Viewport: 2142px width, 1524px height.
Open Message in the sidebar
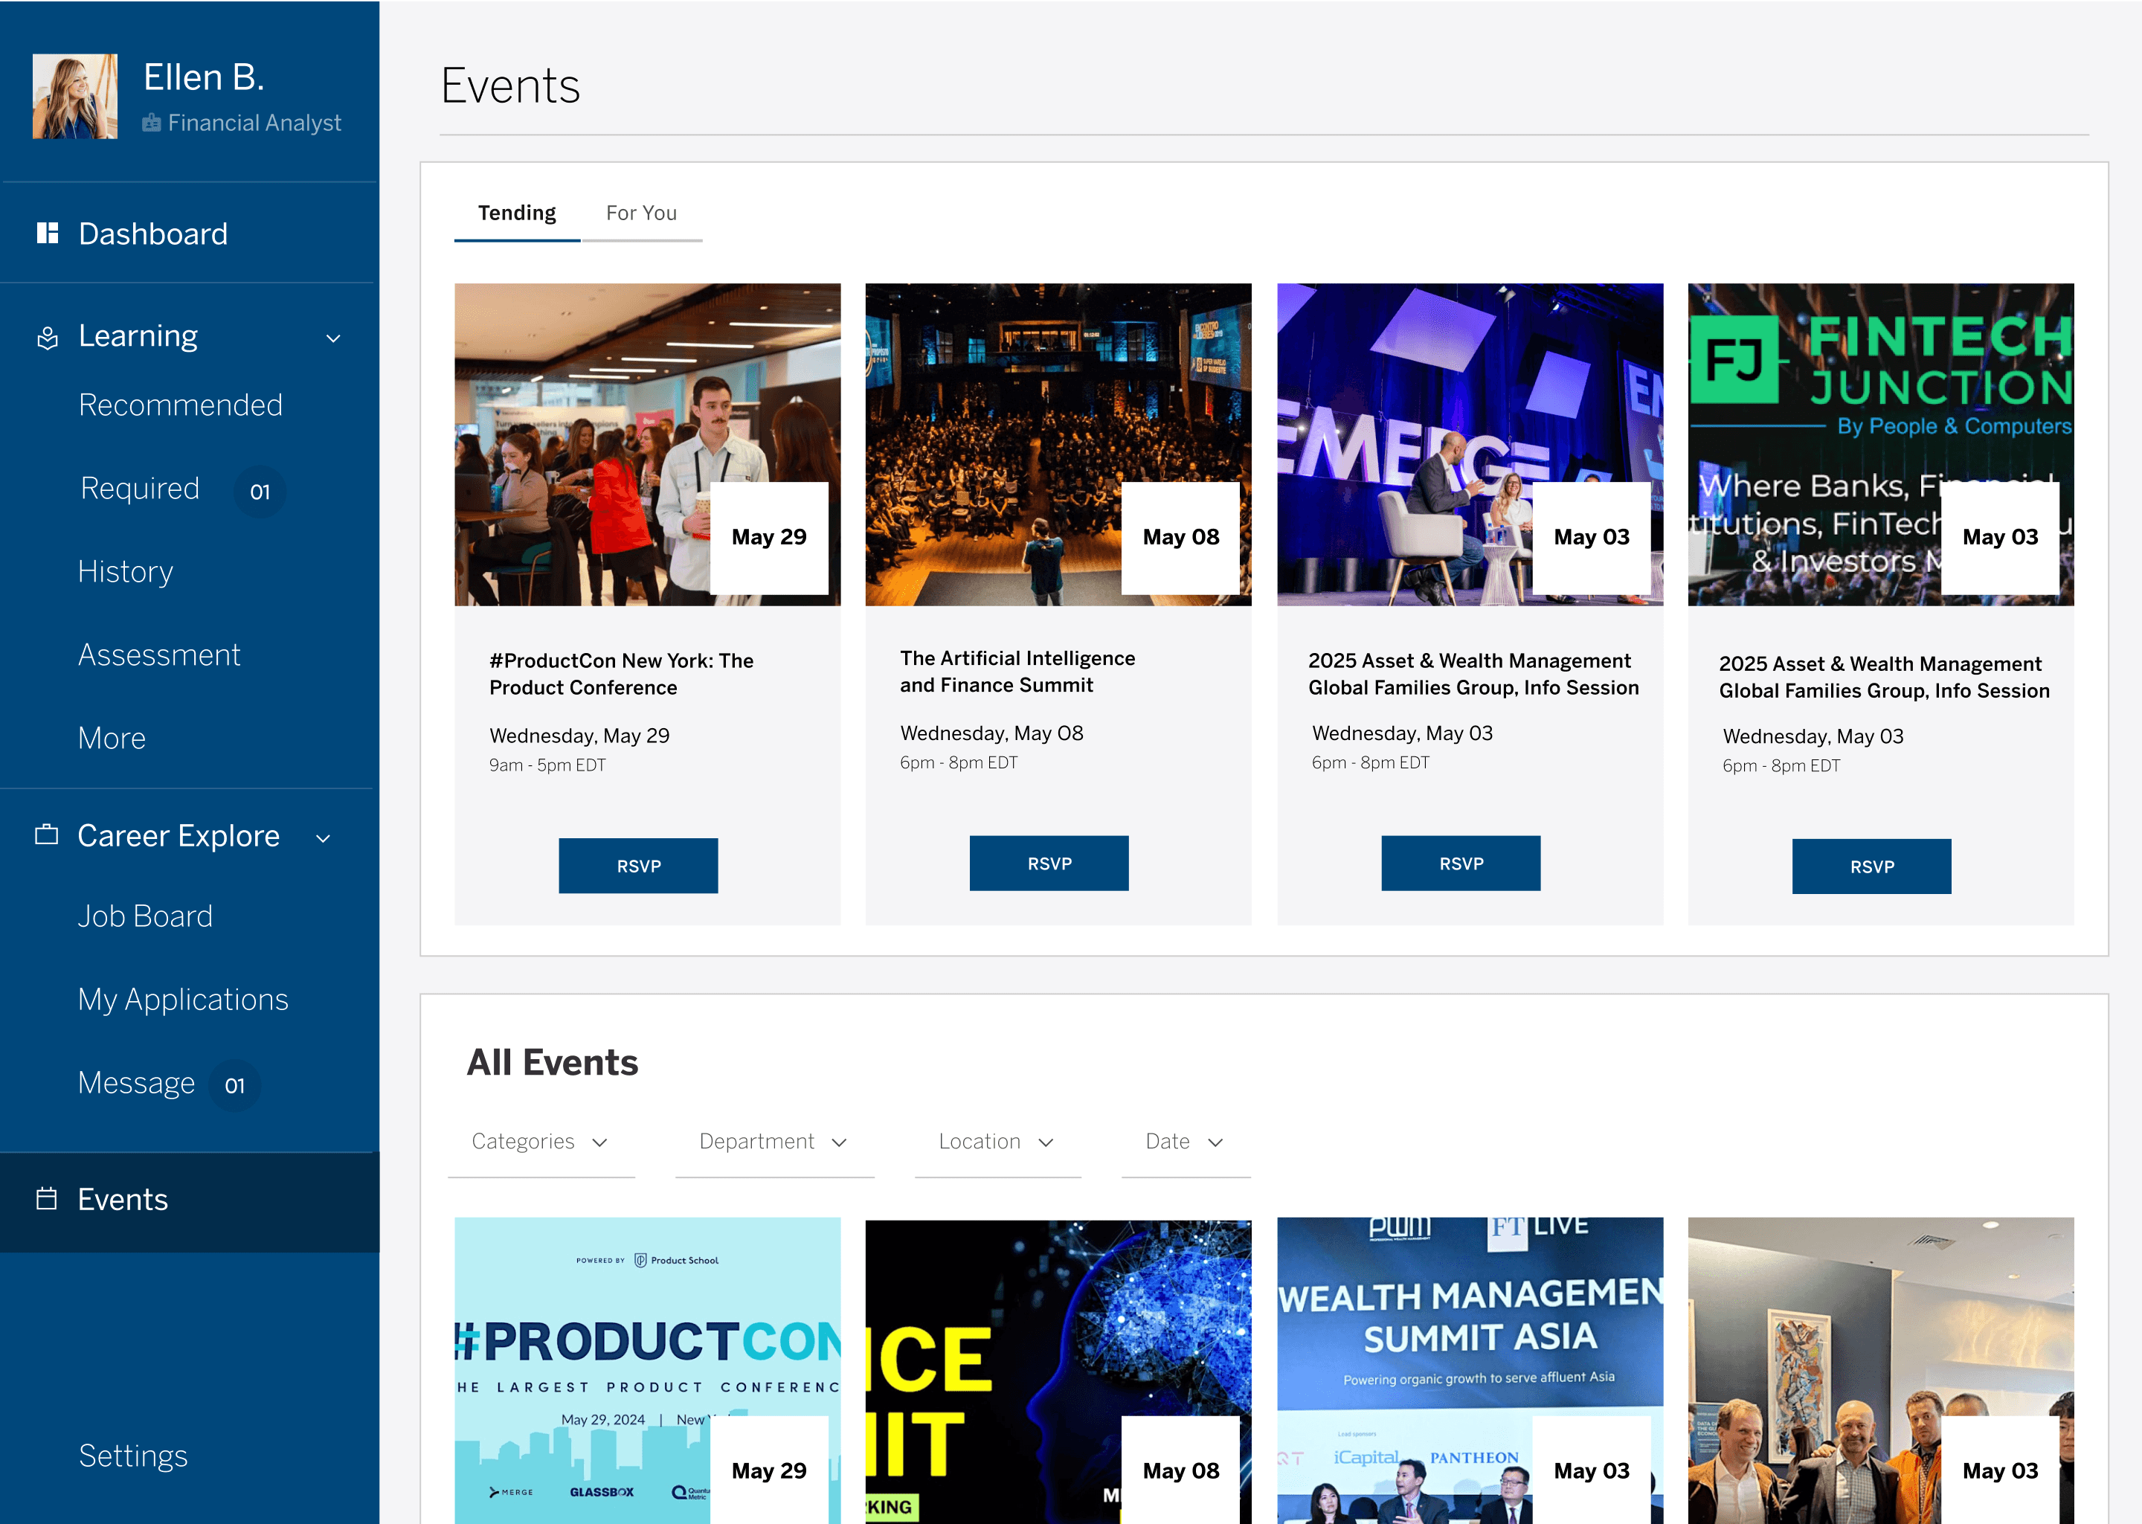pos(136,1083)
